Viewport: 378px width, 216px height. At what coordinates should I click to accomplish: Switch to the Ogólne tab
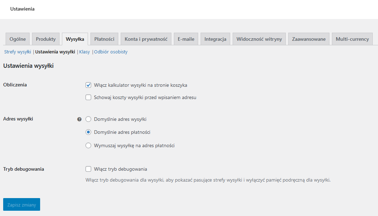coord(17,39)
